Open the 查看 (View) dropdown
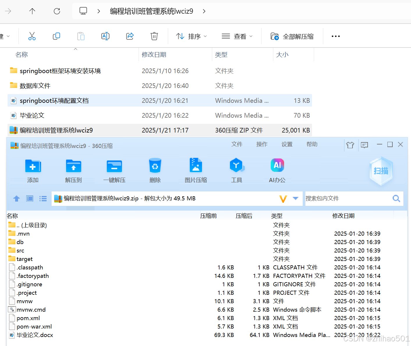The image size is (411, 346). [237, 36]
